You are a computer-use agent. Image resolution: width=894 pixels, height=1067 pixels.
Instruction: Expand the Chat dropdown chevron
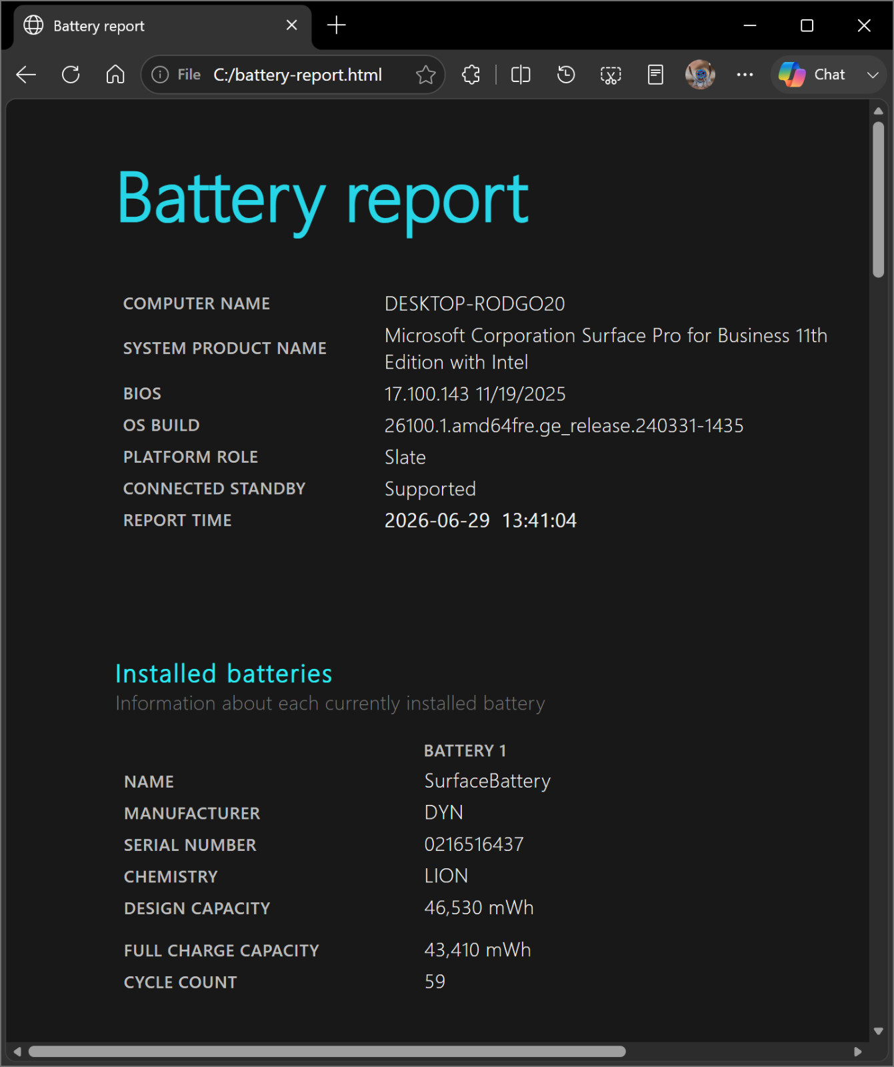pos(873,75)
